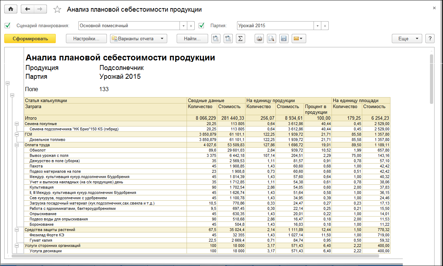Open the Настройки... dialog
The width and height of the screenshot is (443, 266).
click(x=86, y=39)
